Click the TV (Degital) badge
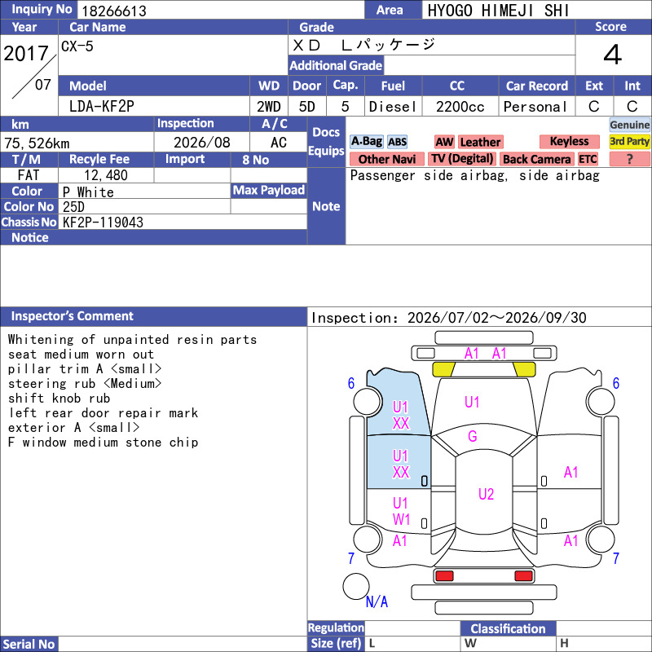The image size is (652, 652). pos(462,159)
